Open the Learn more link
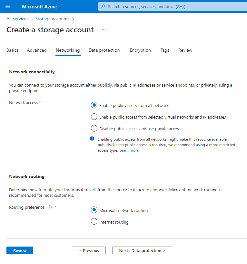 pyautogui.click(x=129, y=150)
